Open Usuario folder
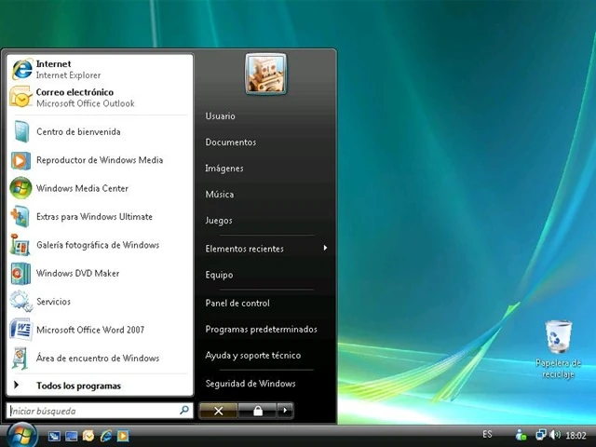 coord(221,115)
